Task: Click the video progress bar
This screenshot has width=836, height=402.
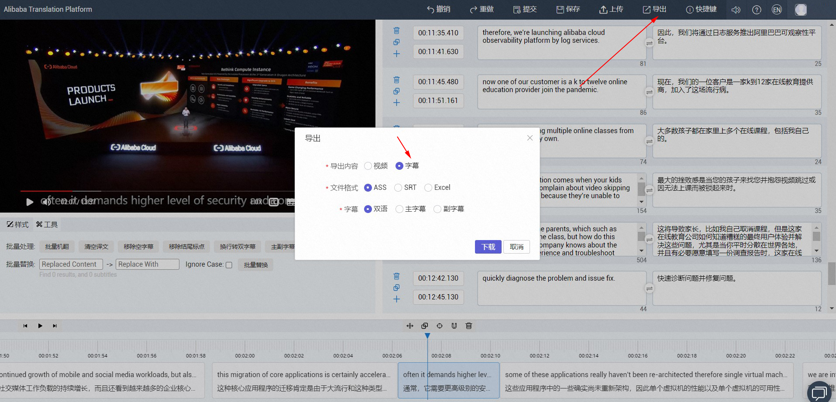Action: (157, 191)
